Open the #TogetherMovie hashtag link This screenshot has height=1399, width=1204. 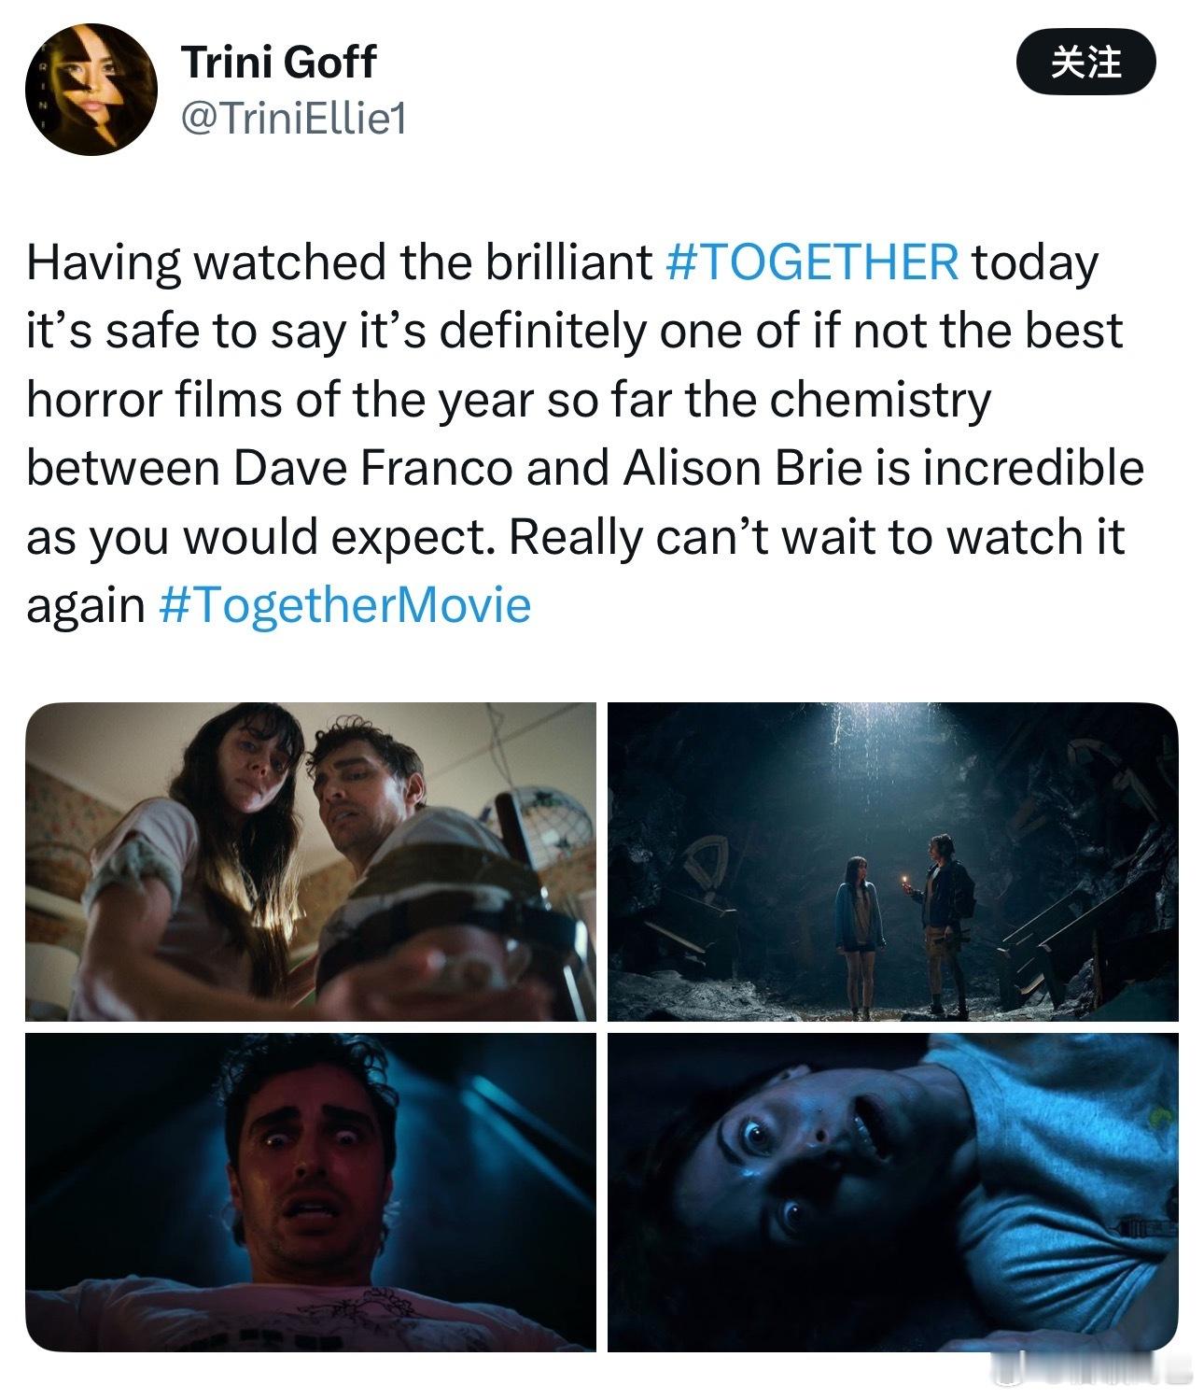pyautogui.click(x=345, y=605)
